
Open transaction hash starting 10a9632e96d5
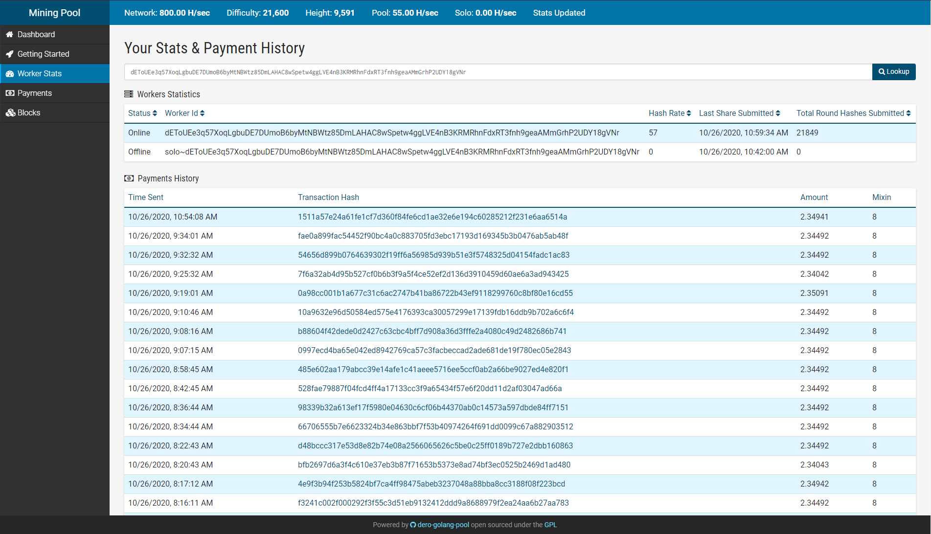pos(436,312)
